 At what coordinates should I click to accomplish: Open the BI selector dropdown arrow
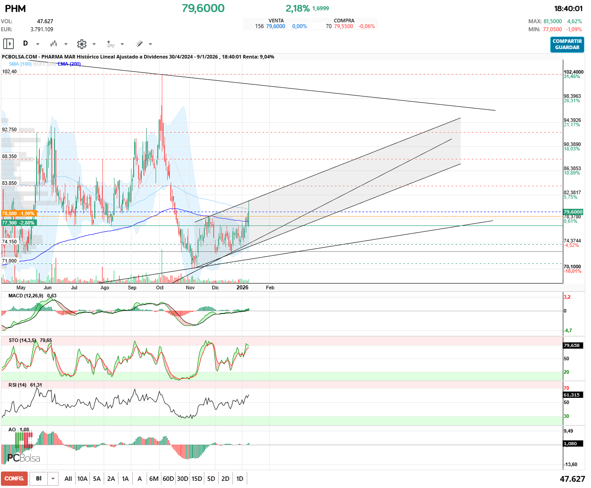point(53,479)
